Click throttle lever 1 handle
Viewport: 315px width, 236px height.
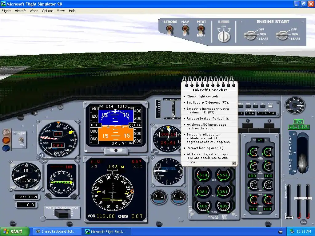click(298, 198)
